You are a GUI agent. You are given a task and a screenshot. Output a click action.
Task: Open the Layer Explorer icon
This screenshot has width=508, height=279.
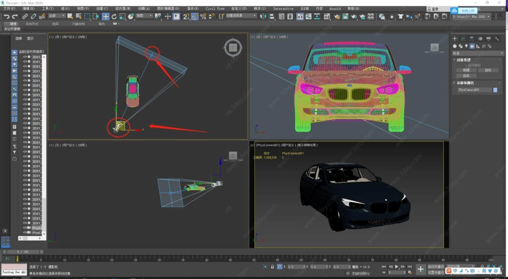[290, 16]
